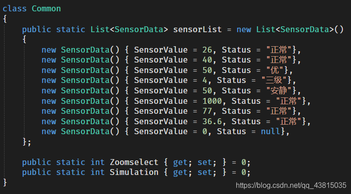Click the Simulation property name

134,172
